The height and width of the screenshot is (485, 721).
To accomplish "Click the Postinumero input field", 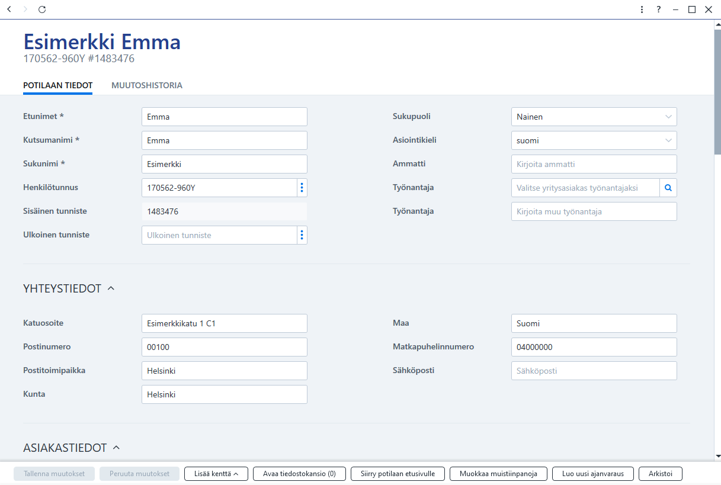I will (x=225, y=347).
